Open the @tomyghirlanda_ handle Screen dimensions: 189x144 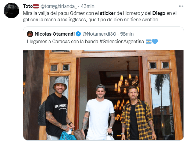[58, 6]
